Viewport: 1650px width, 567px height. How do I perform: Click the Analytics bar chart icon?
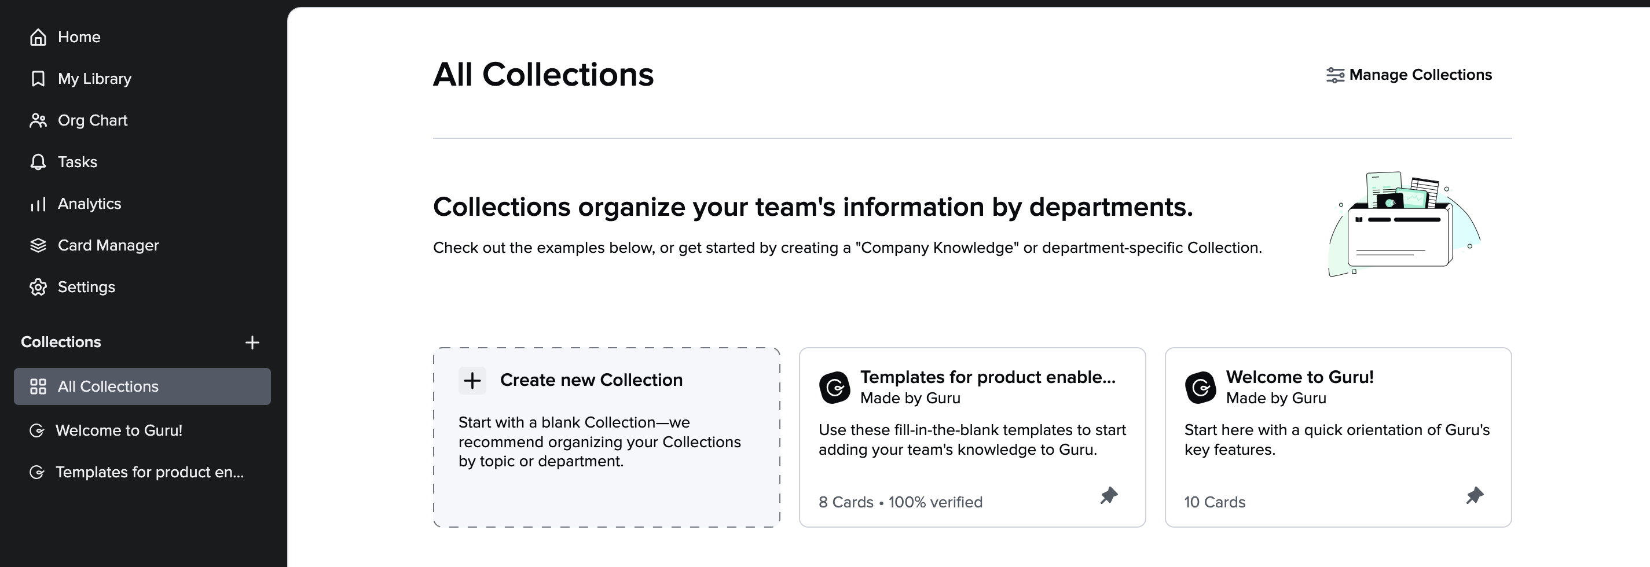click(x=38, y=204)
